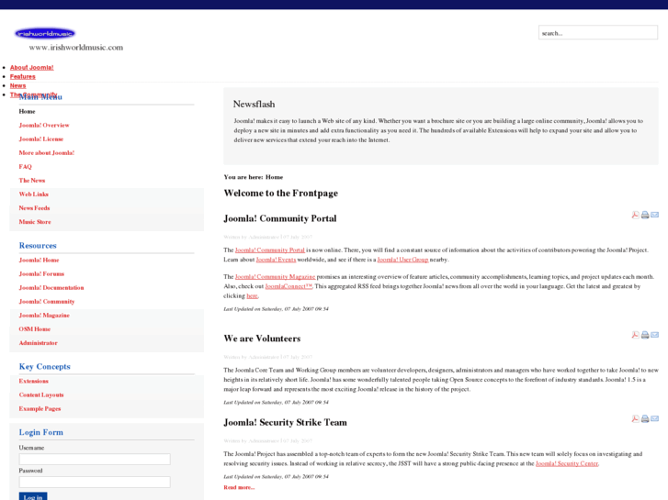
Task: Open FAQ menu item
Action: coord(25,167)
